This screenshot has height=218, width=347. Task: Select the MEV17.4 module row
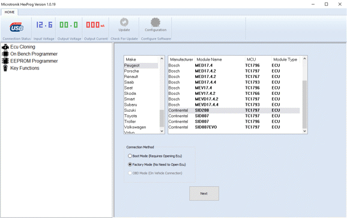pyautogui.click(x=234, y=88)
